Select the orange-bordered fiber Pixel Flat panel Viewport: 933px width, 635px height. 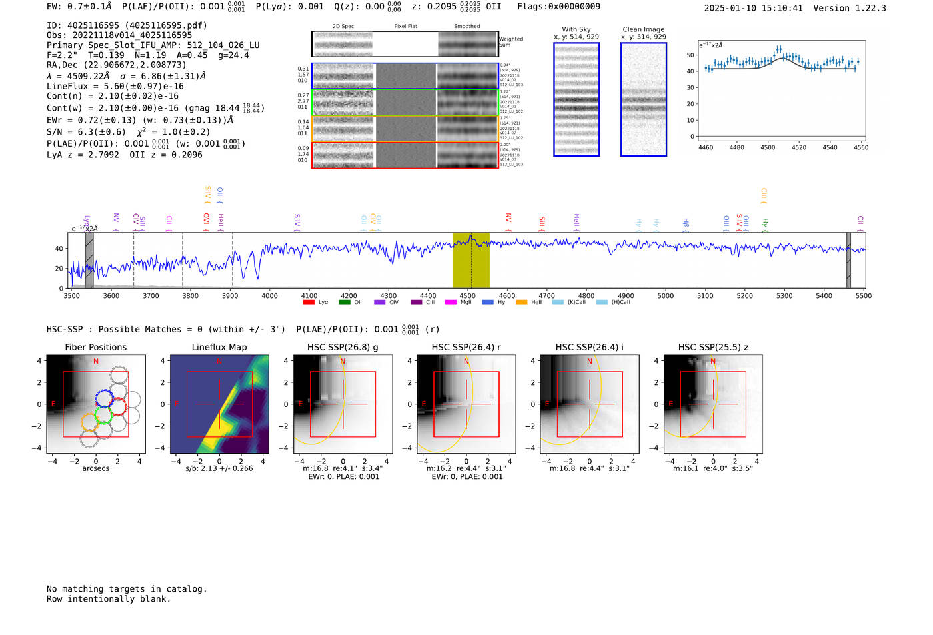click(406, 129)
